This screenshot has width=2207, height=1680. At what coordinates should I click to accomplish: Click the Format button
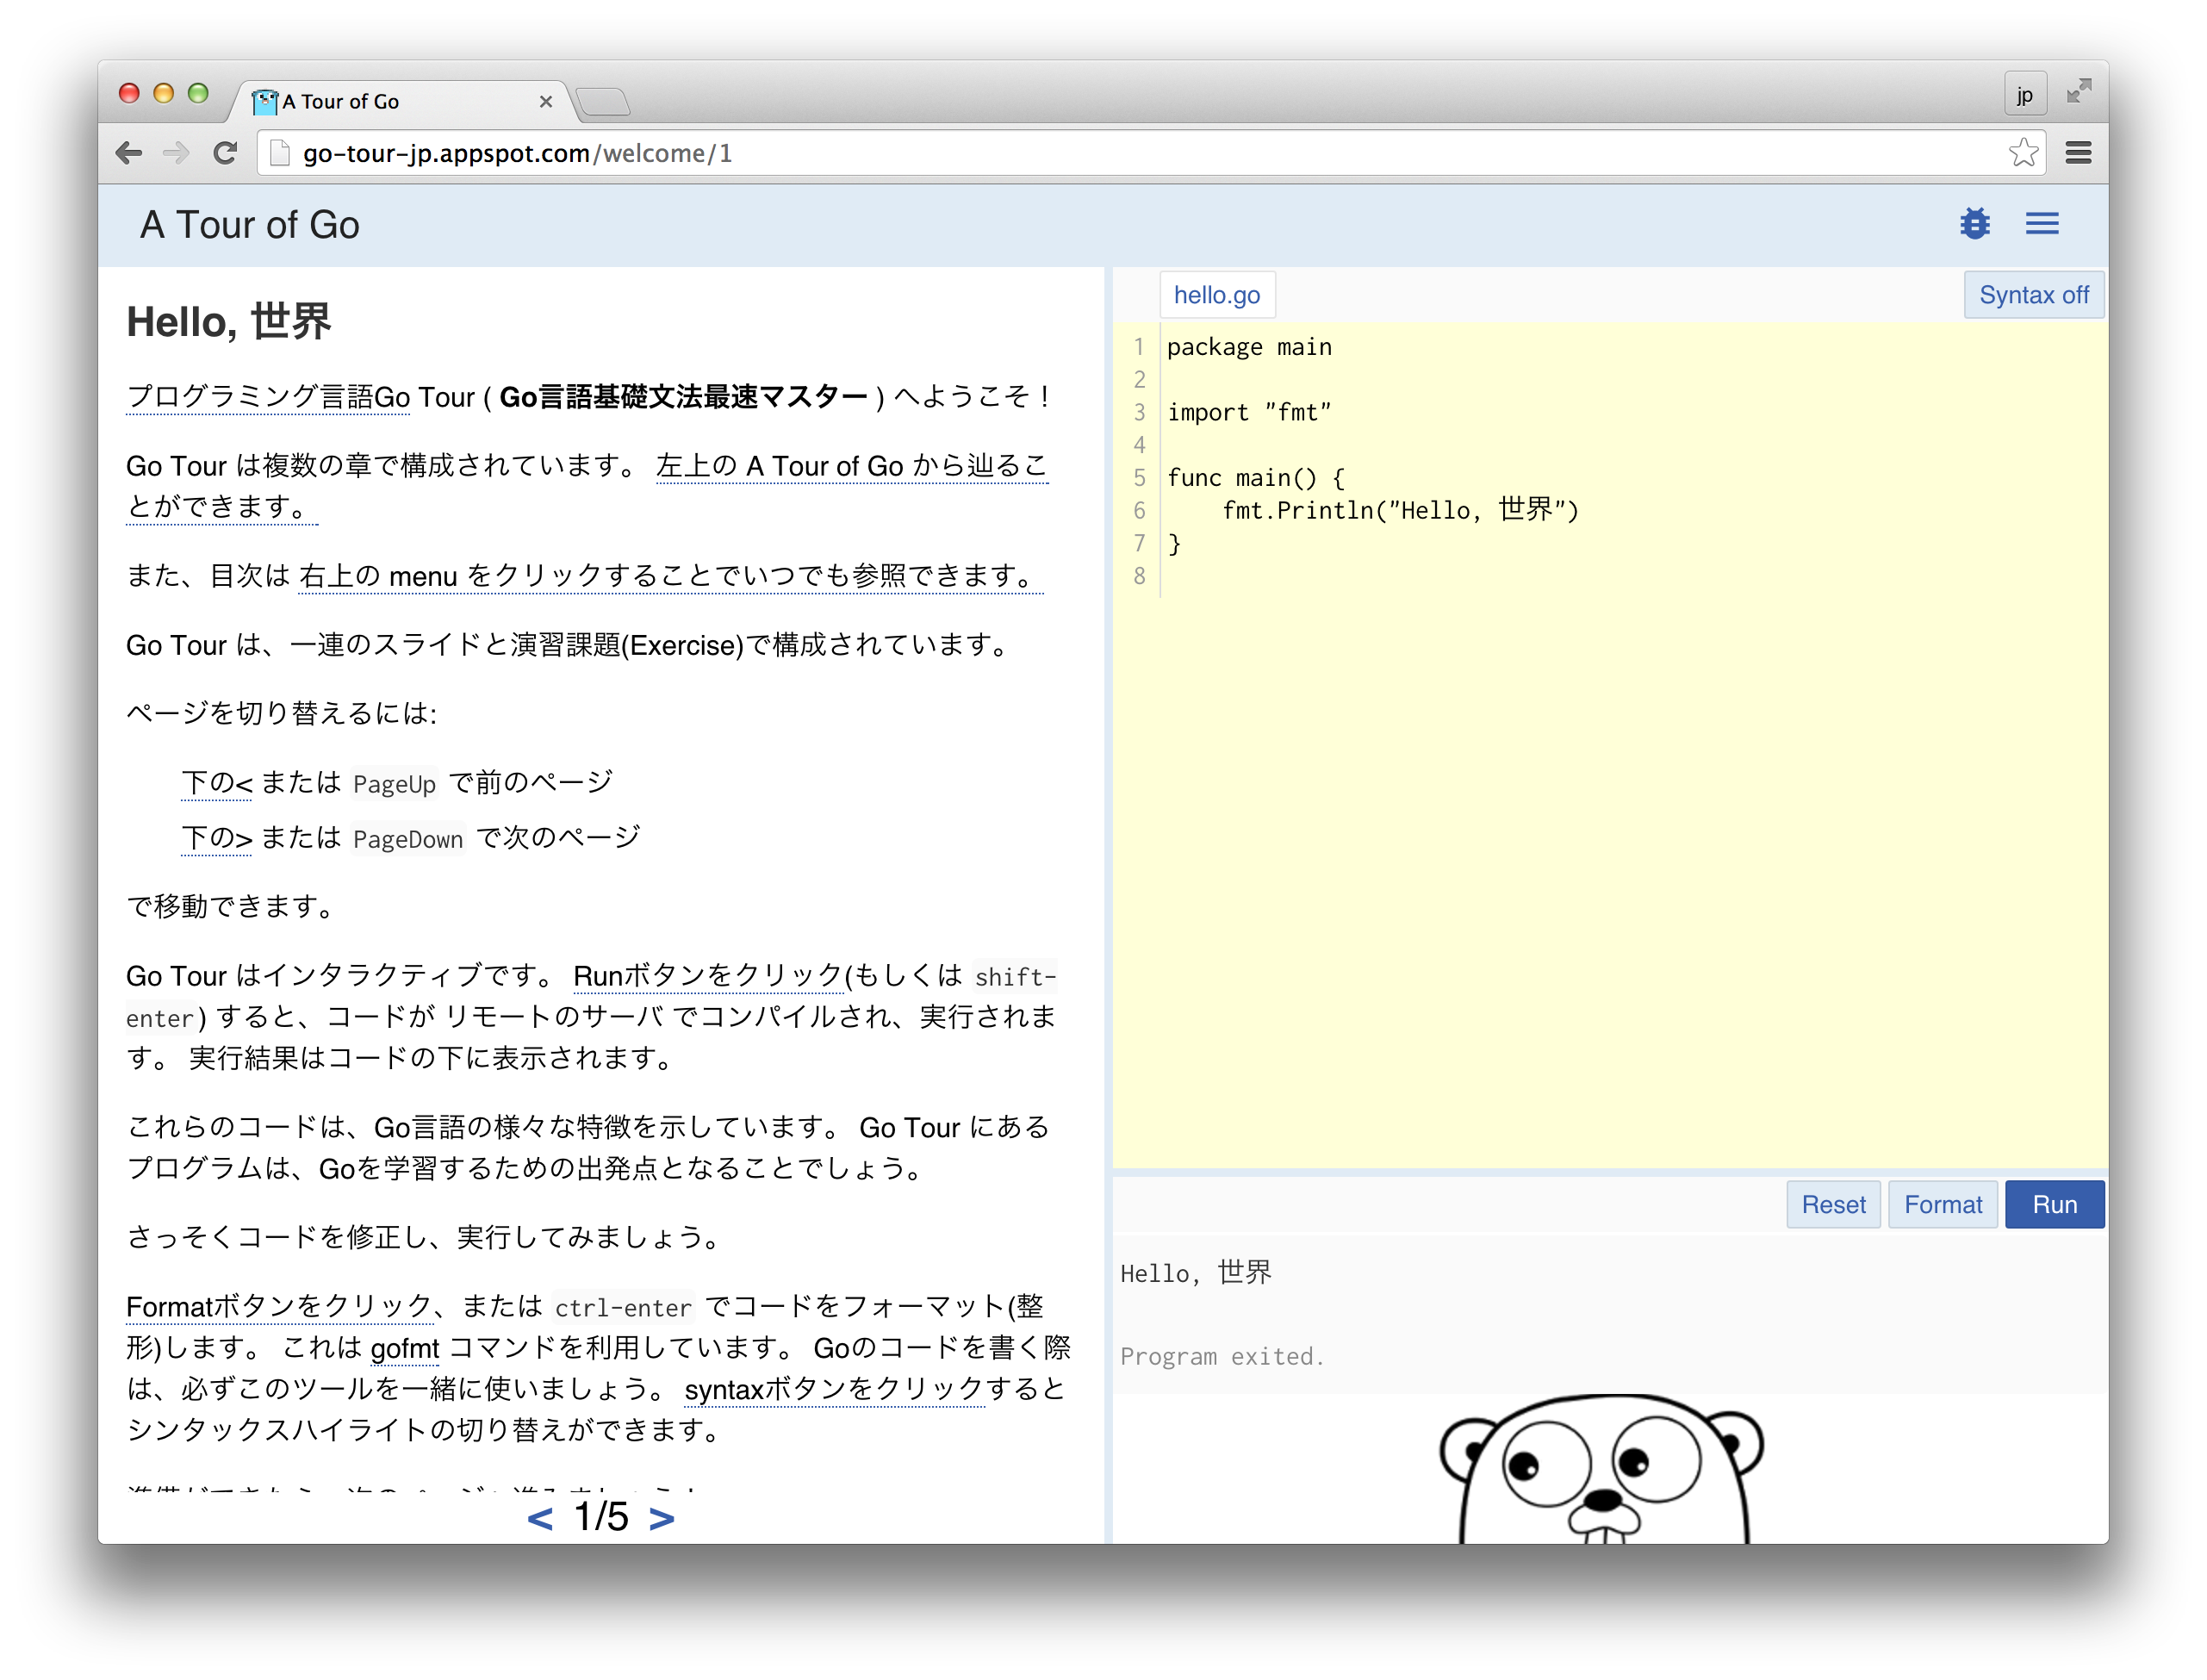pyautogui.click(x=1942, y=1204)
